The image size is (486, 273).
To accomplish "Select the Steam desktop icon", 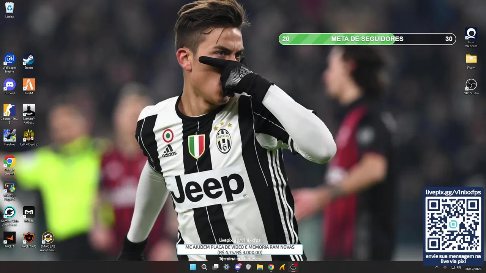I will click(x=28, y=62).
